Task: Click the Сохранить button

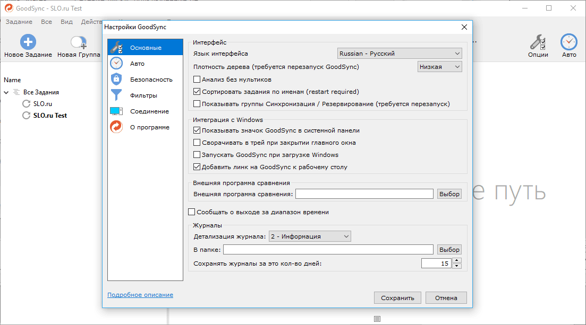Action: [397, 298]
